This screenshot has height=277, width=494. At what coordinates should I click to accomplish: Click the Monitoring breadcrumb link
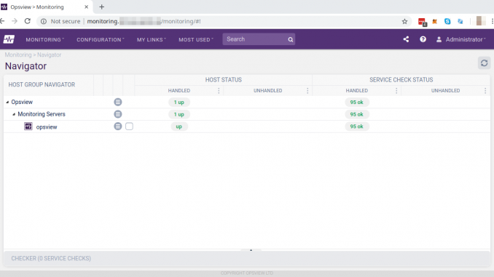(18, 55)
